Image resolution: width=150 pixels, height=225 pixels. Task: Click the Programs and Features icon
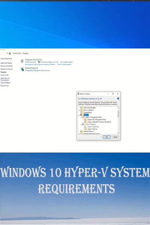point(22,61)
